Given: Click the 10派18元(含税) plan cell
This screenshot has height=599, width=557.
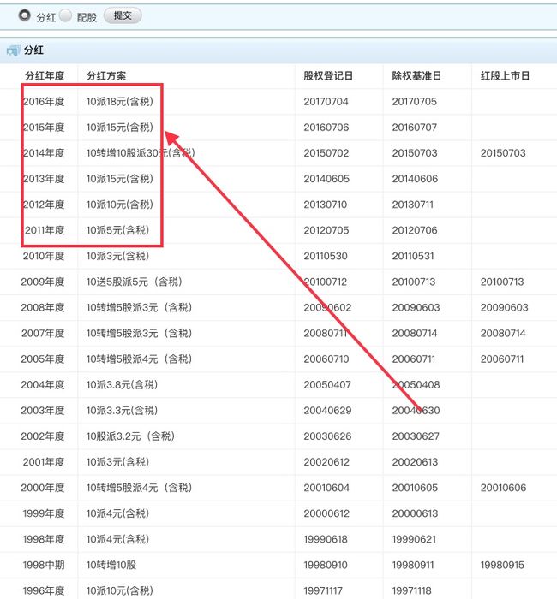Looking at the screenshot, I should 120,102.
